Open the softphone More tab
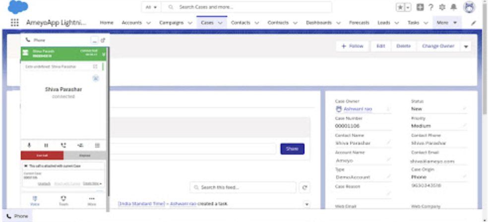The height and width of the screenshot is (222, 488). click(x=91, y=201)
